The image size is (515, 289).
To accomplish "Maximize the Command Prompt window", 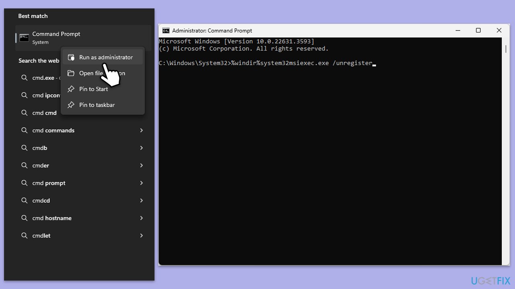I will pos(478,31).
